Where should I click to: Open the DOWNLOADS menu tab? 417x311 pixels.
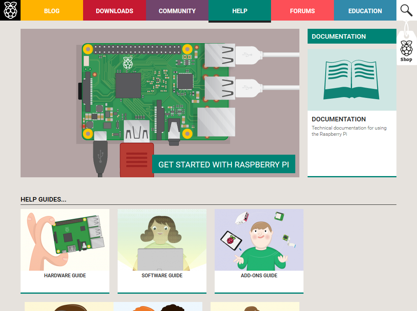pos(115,10)
